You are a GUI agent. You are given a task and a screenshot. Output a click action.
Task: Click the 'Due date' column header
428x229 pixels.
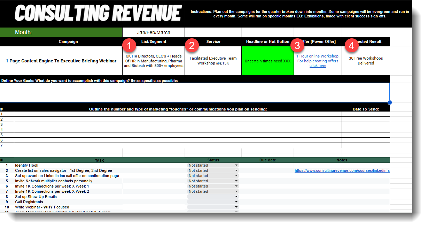pyautogui.click(x=267, y=160)
